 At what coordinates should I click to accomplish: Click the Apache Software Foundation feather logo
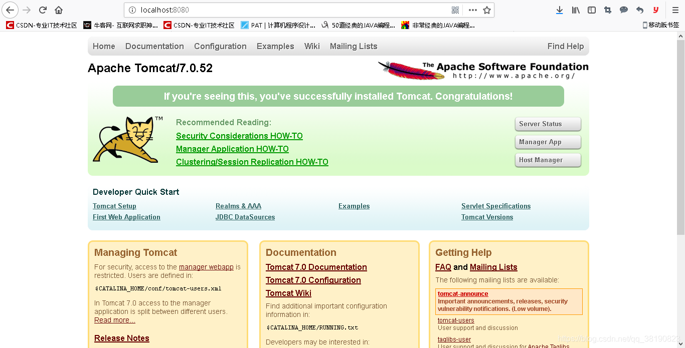point(483,70)
